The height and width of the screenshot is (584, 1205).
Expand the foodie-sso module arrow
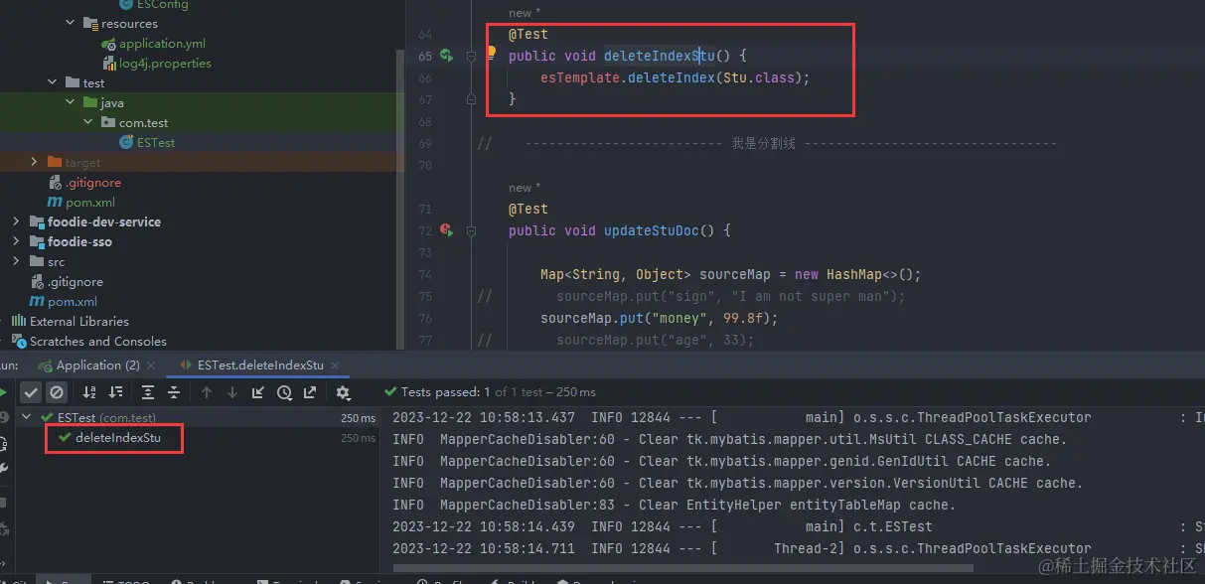(16, 241)
